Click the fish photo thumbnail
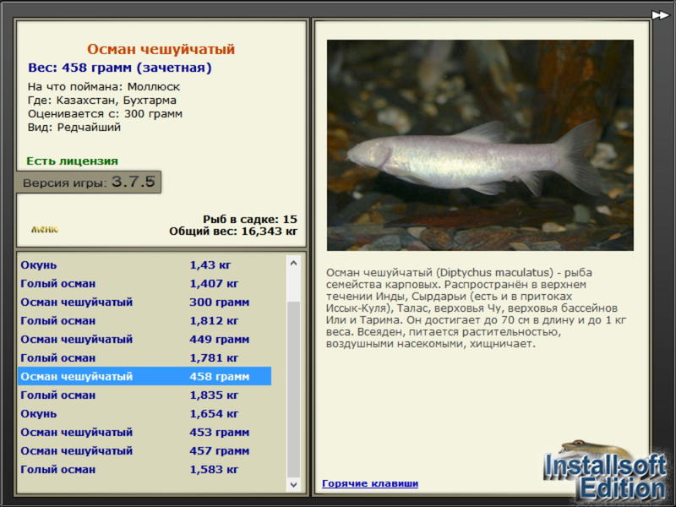This screenshot has height=507, width=676. pyautogui.click(x=480, y=145)
